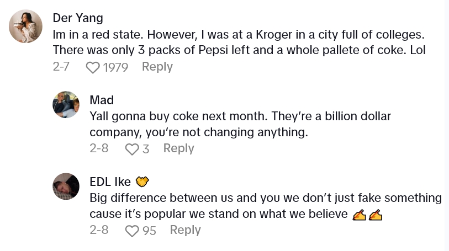Open Mad's profile avatar
The height and width of the screenshot is (251, 449).
pos(66,104)
